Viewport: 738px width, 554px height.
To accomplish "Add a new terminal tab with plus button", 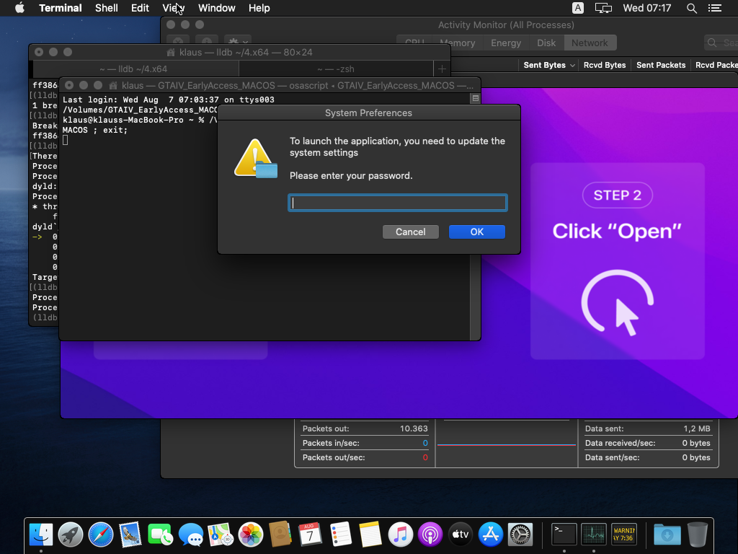I will coord(442,69).
